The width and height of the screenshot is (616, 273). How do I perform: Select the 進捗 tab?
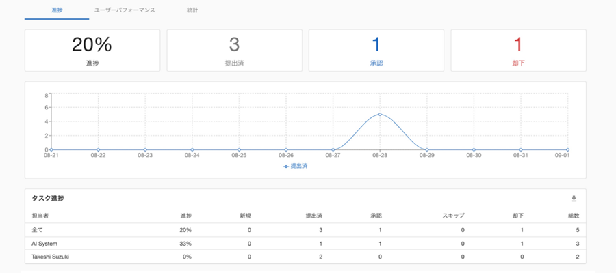click(57, 11)
